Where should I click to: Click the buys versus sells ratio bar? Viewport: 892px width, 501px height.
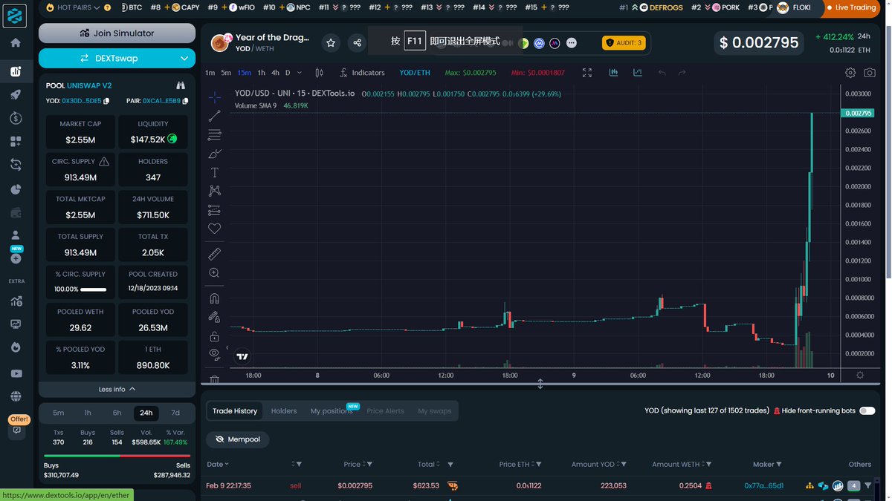[117, 456]
